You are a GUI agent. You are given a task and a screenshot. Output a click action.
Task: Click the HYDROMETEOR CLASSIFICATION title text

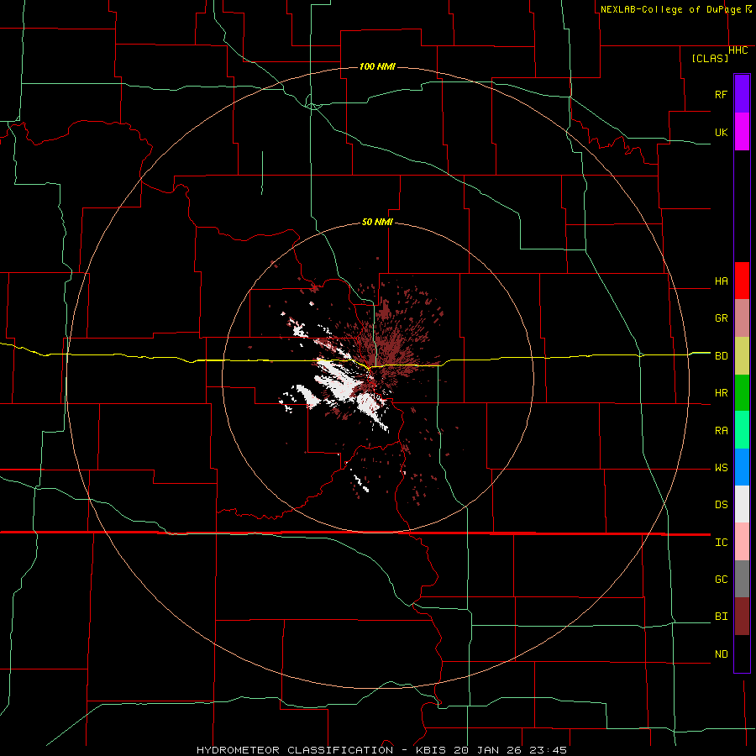296,750
